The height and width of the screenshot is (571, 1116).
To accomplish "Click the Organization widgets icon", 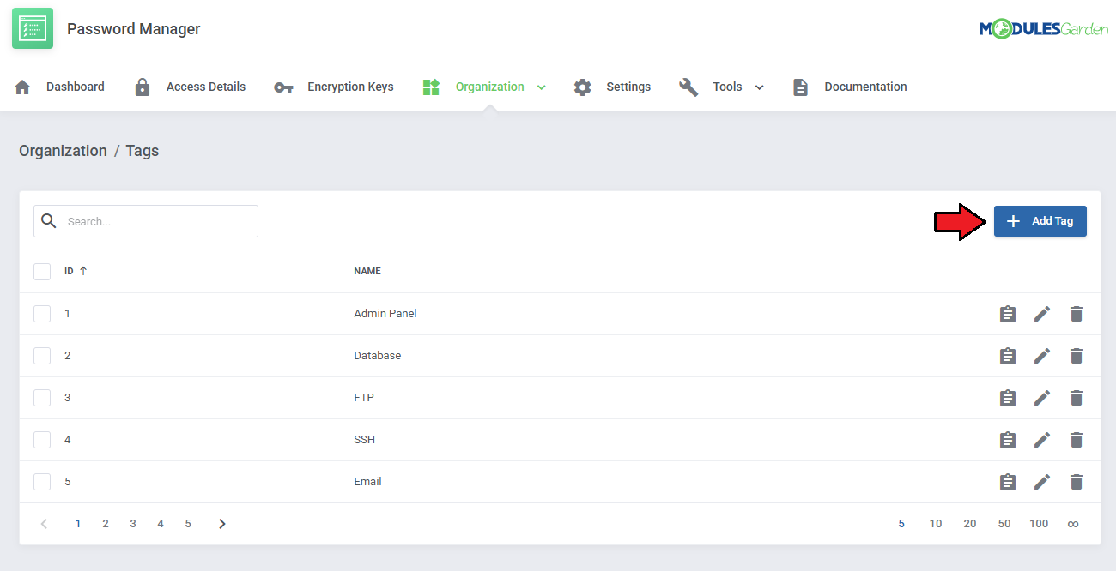I will click(x=431, y=87).
